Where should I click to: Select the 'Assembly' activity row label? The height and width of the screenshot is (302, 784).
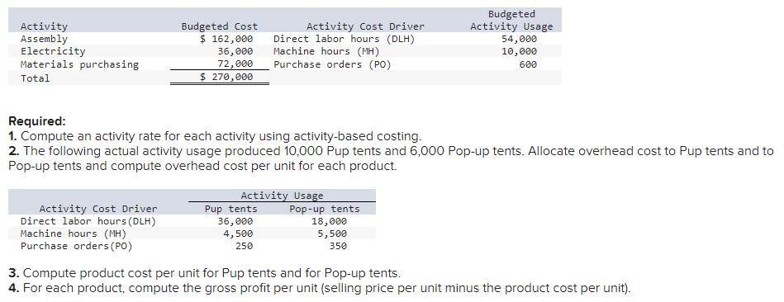pyautogui.click(x=44, y=39)
